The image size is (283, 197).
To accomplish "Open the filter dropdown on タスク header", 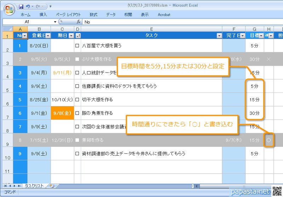I will point(219,35).
